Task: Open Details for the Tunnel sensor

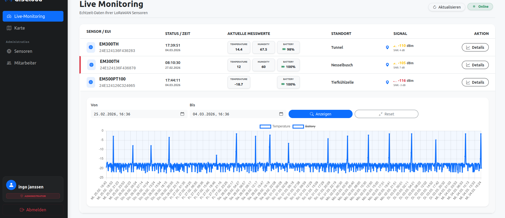Action: 475,47
